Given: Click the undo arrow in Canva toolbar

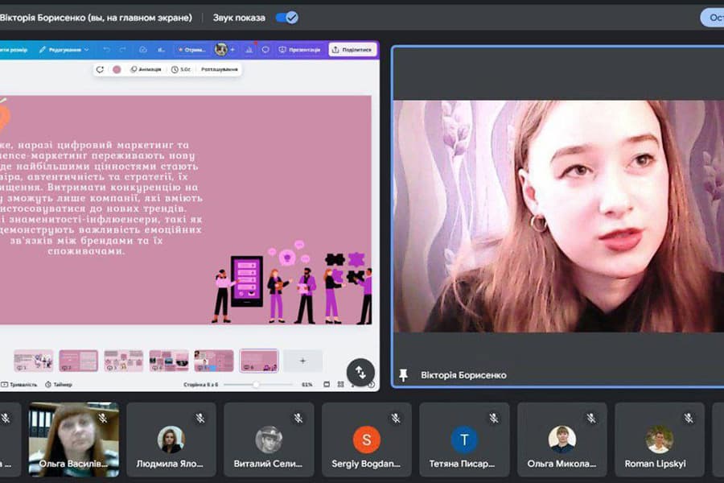Looking at the screenshot, I should (x=106, y=50).
